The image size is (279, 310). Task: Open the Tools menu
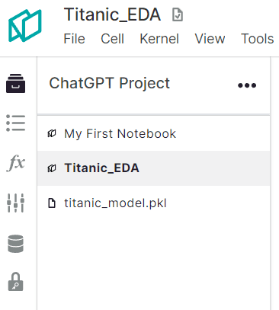coord(257,39)
